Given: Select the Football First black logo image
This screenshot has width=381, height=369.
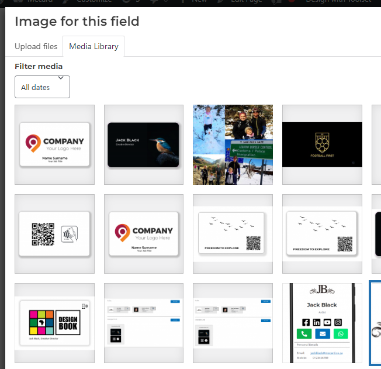Looking at the screenshot, I should [x=322, y=144].
